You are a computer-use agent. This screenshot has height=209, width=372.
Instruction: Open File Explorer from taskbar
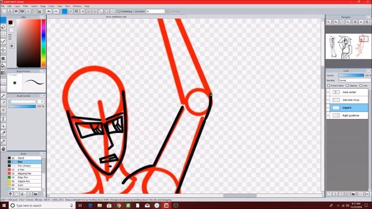pyautogui.click(x=99, y=206)
